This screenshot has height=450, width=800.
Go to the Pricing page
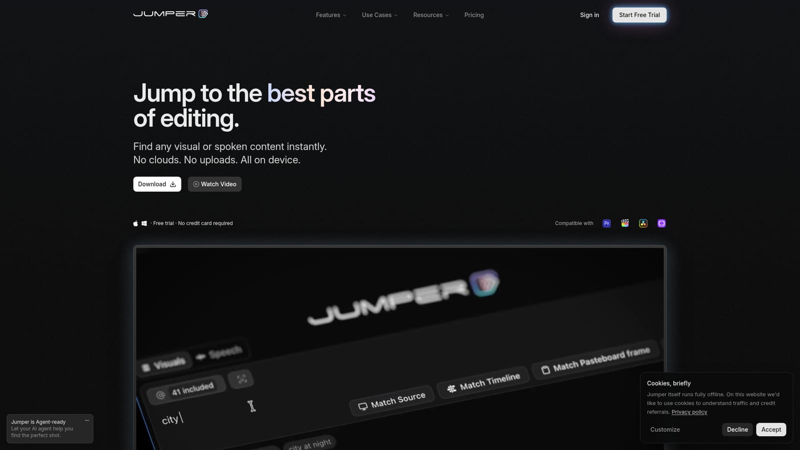[474, 15]
